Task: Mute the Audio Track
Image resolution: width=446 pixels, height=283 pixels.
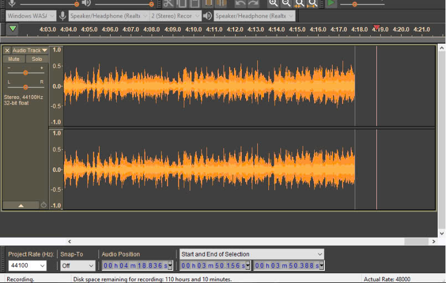Action: pos(14,59)
